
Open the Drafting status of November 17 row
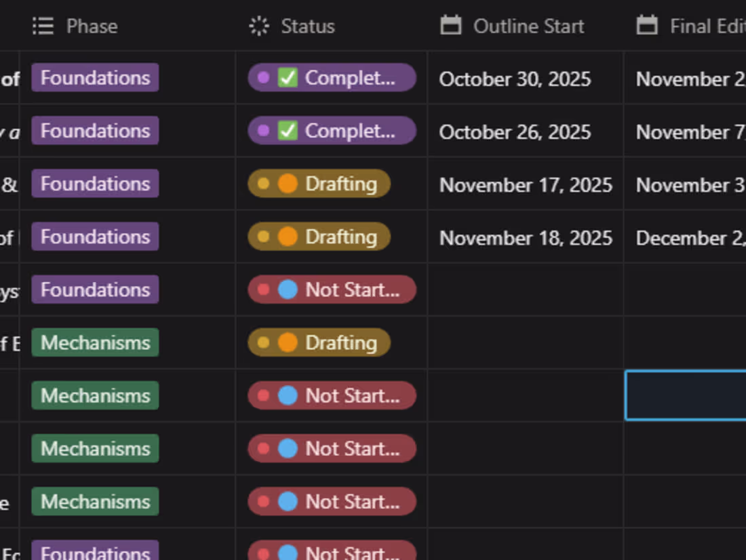point(319,184)
